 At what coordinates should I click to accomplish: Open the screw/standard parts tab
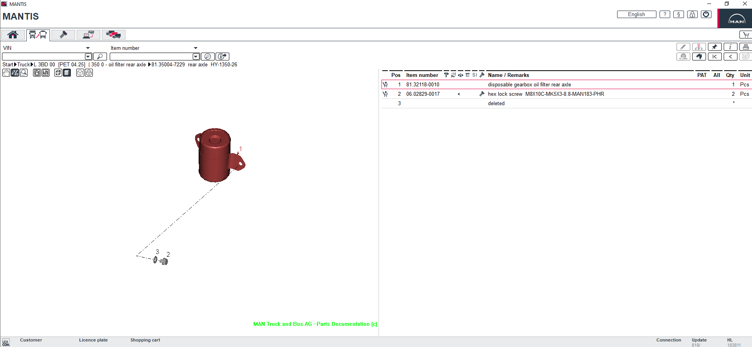(63, 35)
